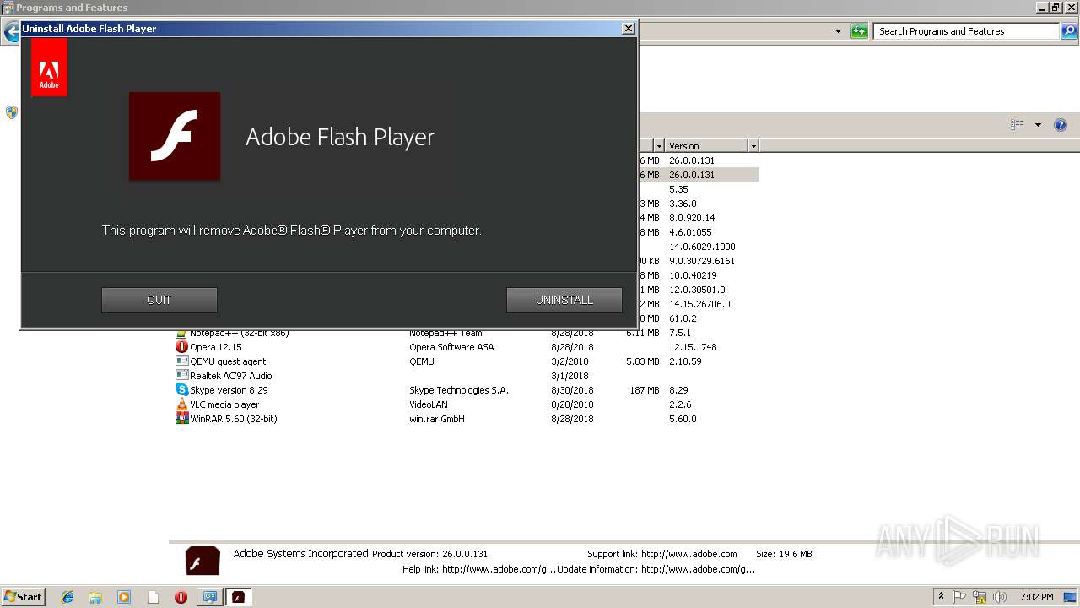Open Windows Media Player taskbar icon

(x=124, y=597)
